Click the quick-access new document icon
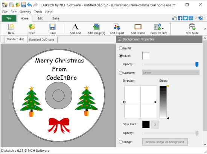Image resolution: width=207 pixels, height=154 pixels. (12, 5)
